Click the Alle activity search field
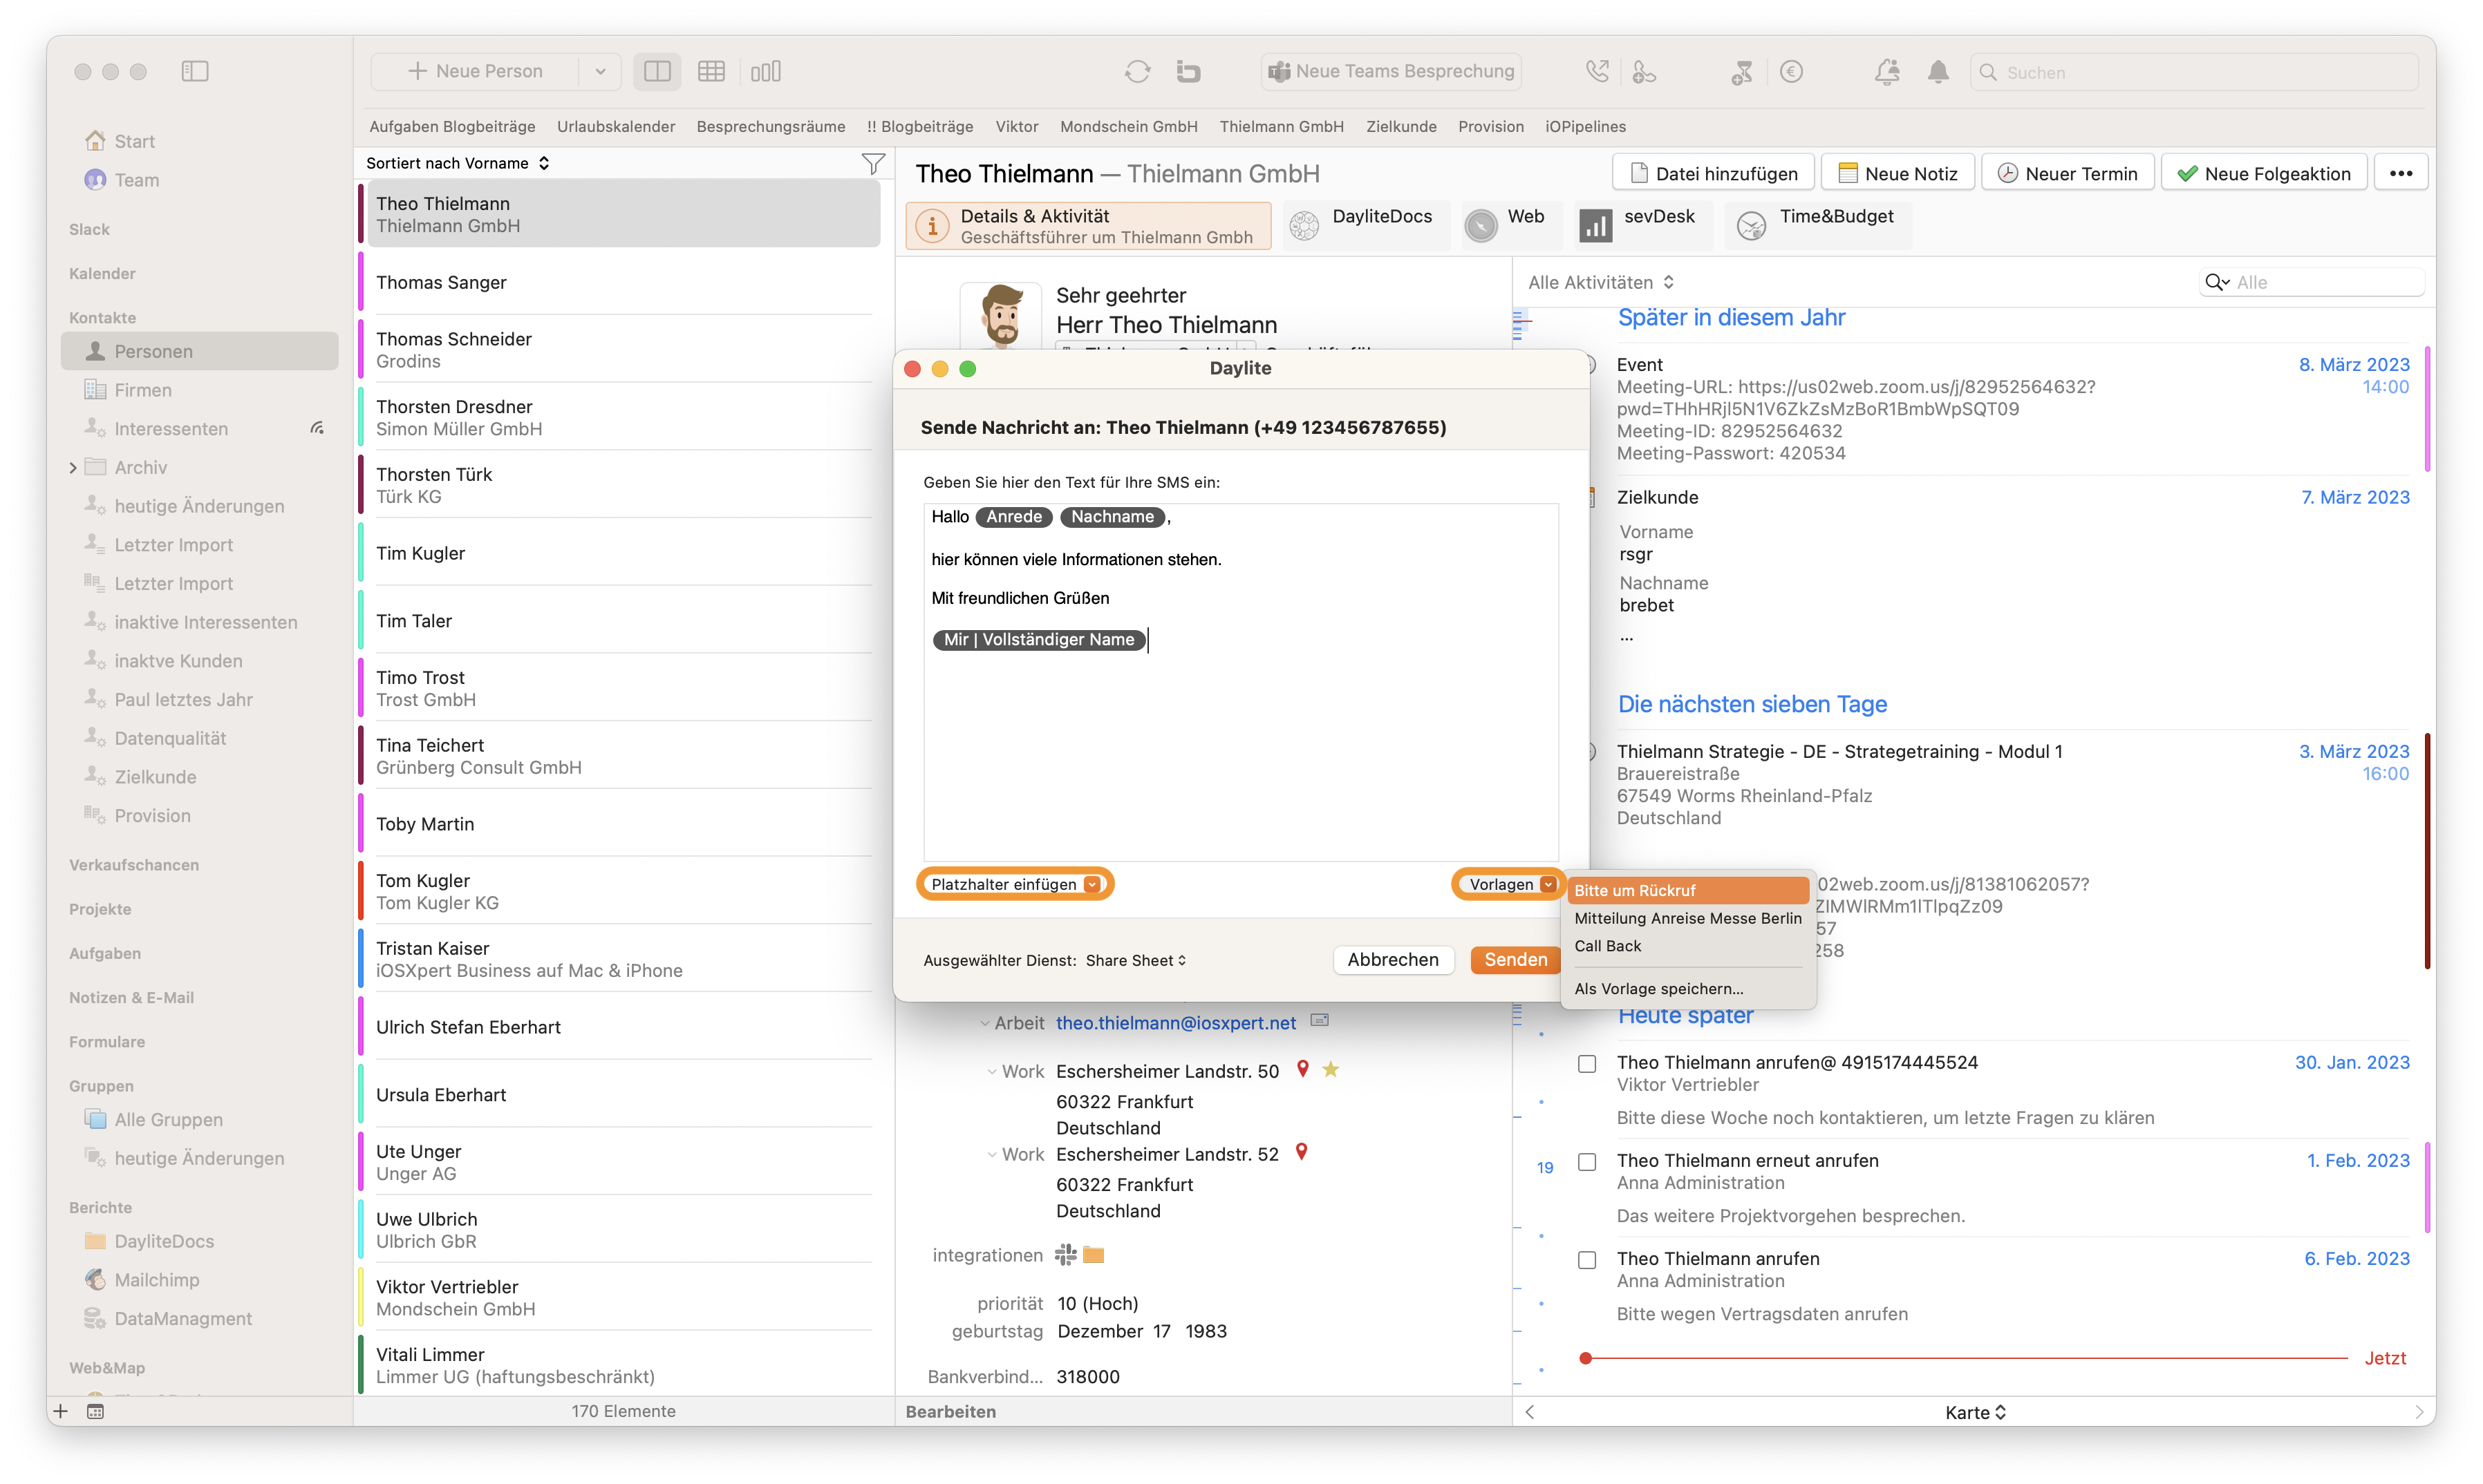Screen dimensions: 2483x1484 click(x=2312, y=282)
